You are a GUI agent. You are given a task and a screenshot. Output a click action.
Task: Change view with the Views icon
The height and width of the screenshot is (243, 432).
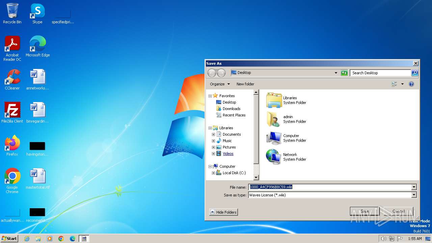[x=394, y=84]
